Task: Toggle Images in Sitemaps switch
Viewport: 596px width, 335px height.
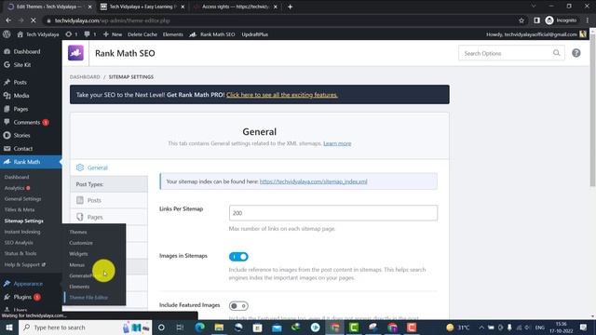Action: click(238, 257)
